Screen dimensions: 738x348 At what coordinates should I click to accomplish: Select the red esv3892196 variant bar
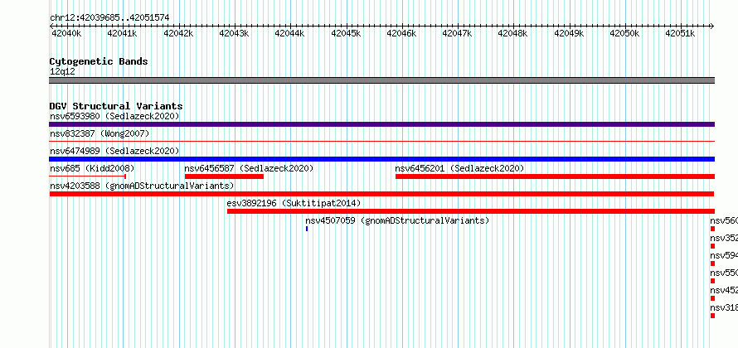pyautogui.click(x=471, y=211)
